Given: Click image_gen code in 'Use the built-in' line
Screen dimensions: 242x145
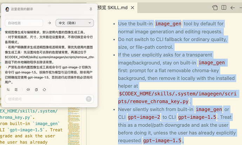Looking at the screenshot, I should coord(168,24).
